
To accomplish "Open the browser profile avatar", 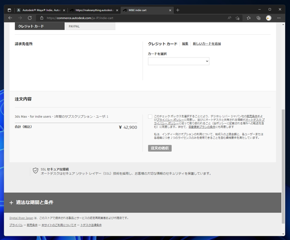I will click(269, 18).
